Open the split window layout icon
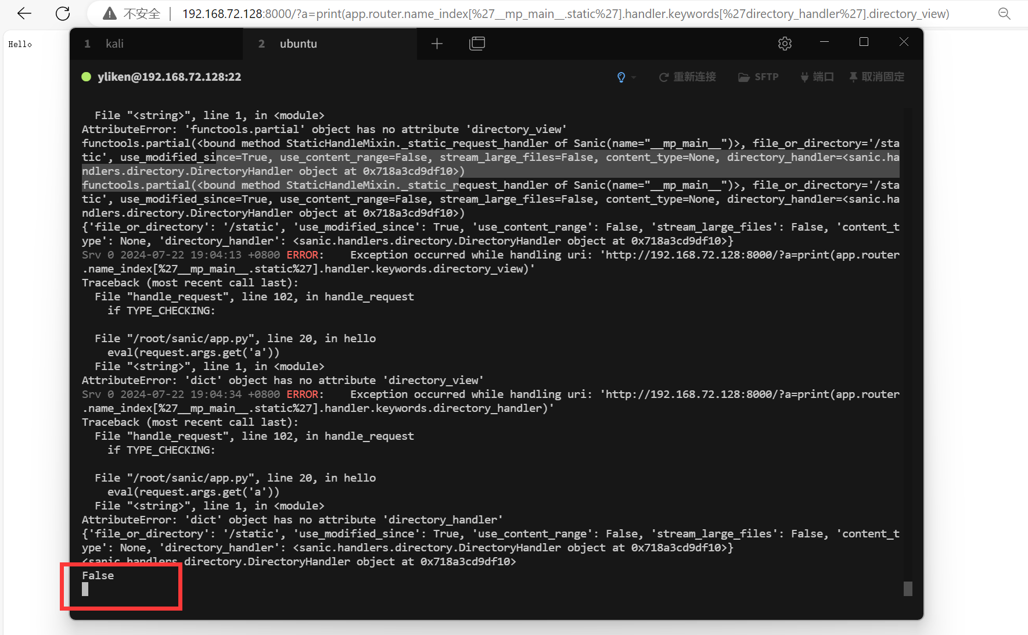 tap(477, 44)
